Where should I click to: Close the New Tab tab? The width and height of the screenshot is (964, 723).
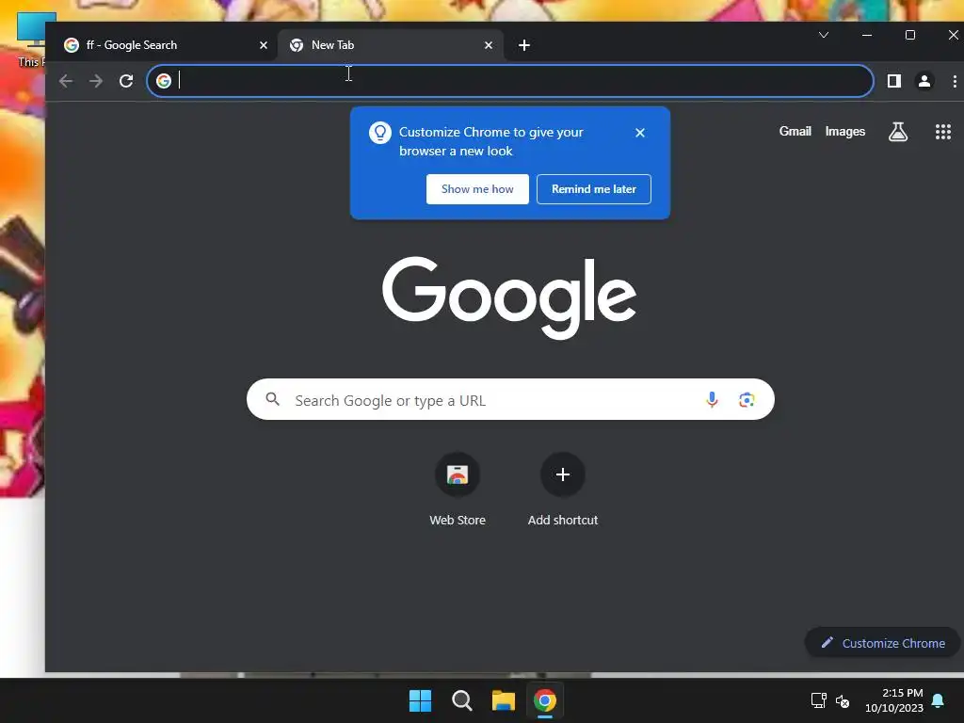[x=489, y=45]
